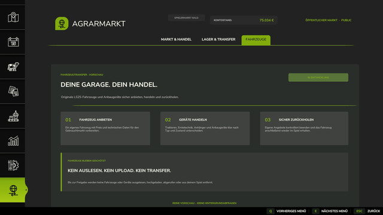The image size is (383, 215).
Task: Click the AGRARMARKT title text
Action: tap(99, 24)
